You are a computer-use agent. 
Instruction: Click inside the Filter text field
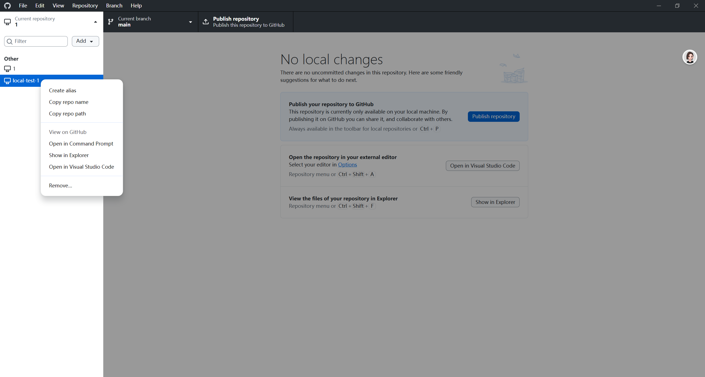click(39, 41)
